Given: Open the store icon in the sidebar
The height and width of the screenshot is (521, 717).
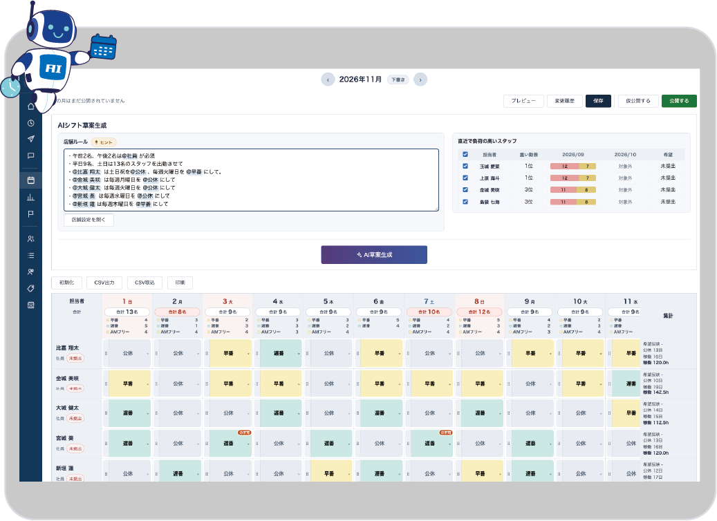Looking at the screenshot, I should click(30, 305).
